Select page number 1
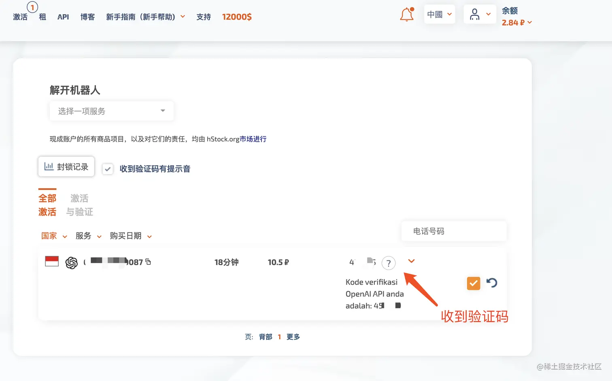 (279, 337)
